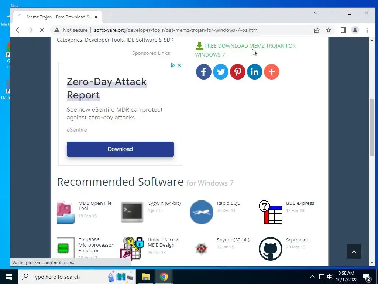378x284 pixels.
Task: Click Unlock Access MDE Design link
Action: point(163,243)
